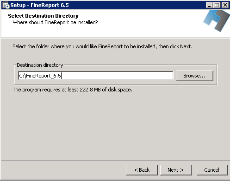Minimize the FineReport Setup window
230x181 pixels.
point(209,5)
